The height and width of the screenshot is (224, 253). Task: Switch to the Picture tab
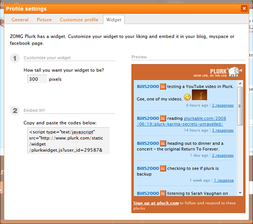(44, 19)
